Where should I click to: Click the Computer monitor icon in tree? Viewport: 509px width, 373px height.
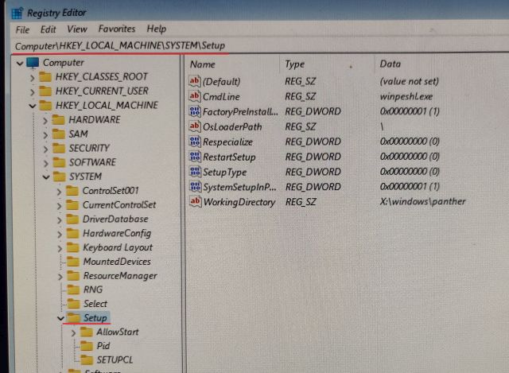click(33, 63)
